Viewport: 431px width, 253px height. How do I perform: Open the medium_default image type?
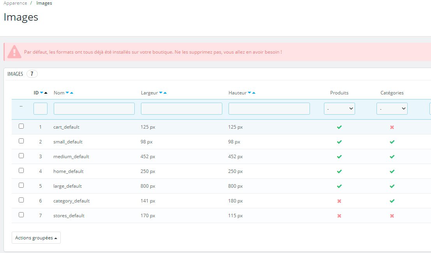pyautogui.click(x=71, y=157)
